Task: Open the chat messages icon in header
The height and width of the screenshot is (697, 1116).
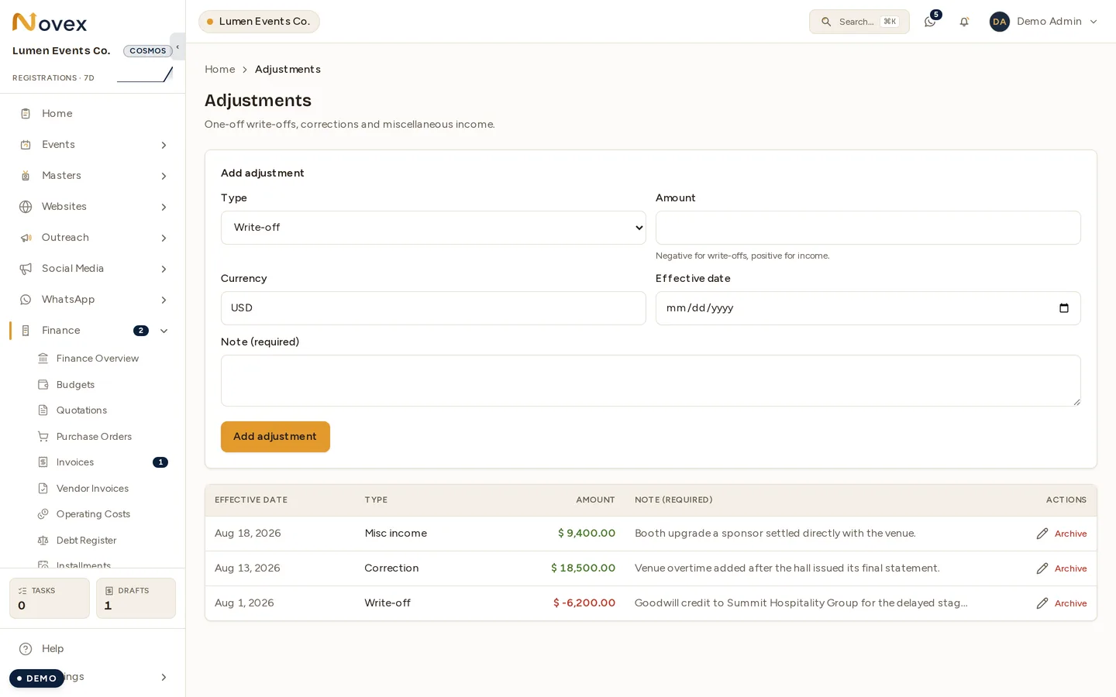Action: (x=930, y=22)
